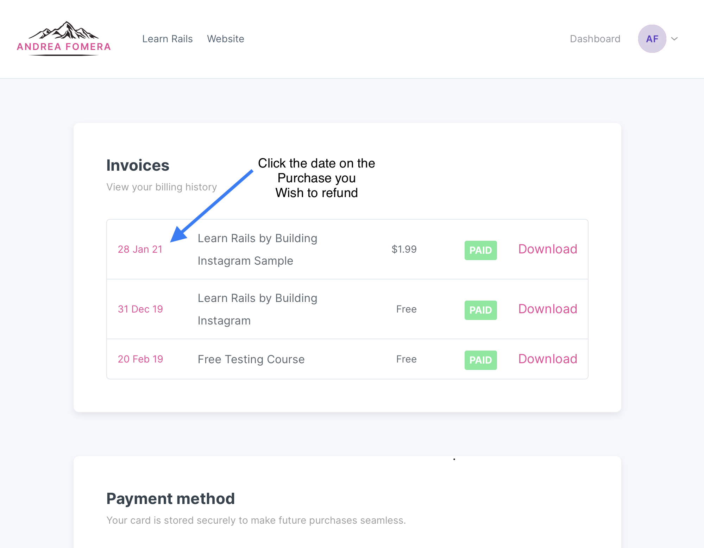704x548 pixels.
Task: Click PAID badge for Free Testing Course
Action: click(480, 360)
